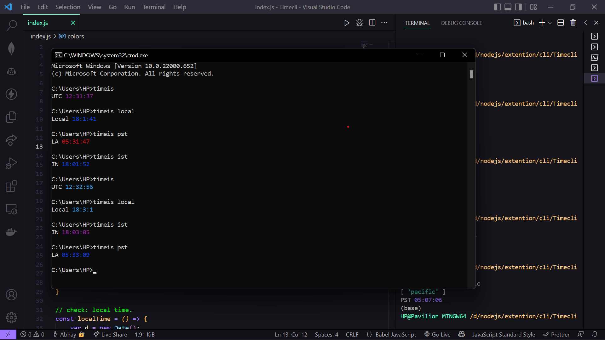Open the Manage gear icon

(x=11, y=317)
